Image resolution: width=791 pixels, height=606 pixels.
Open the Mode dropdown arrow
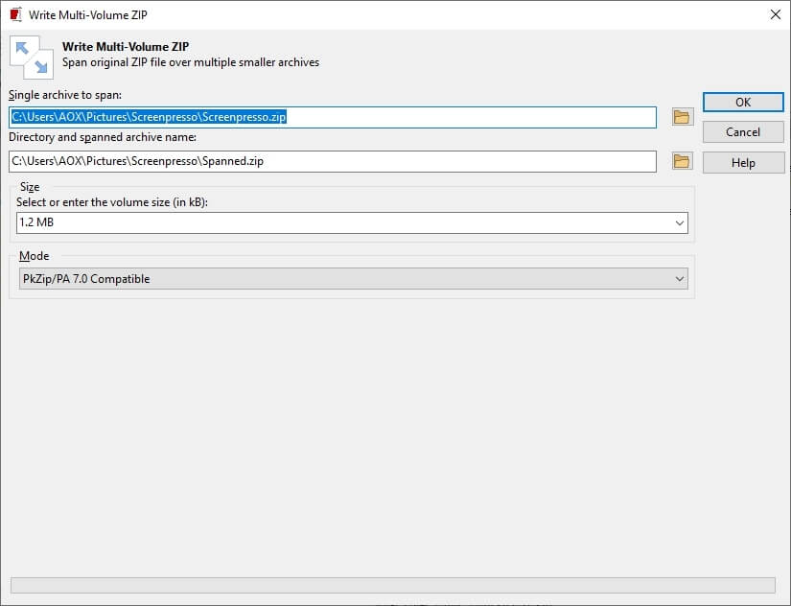point(680,278)
